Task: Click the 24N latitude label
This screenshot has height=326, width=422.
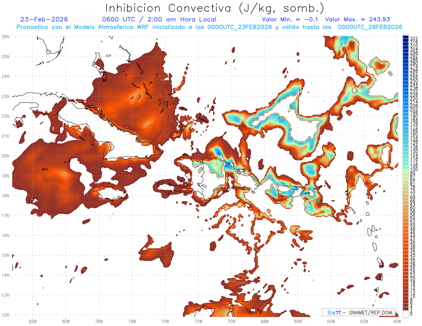Action: point(5,76)
